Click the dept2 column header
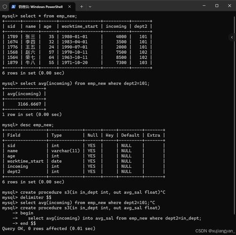This screenshot has height=235, width=236. pos(141,26)
